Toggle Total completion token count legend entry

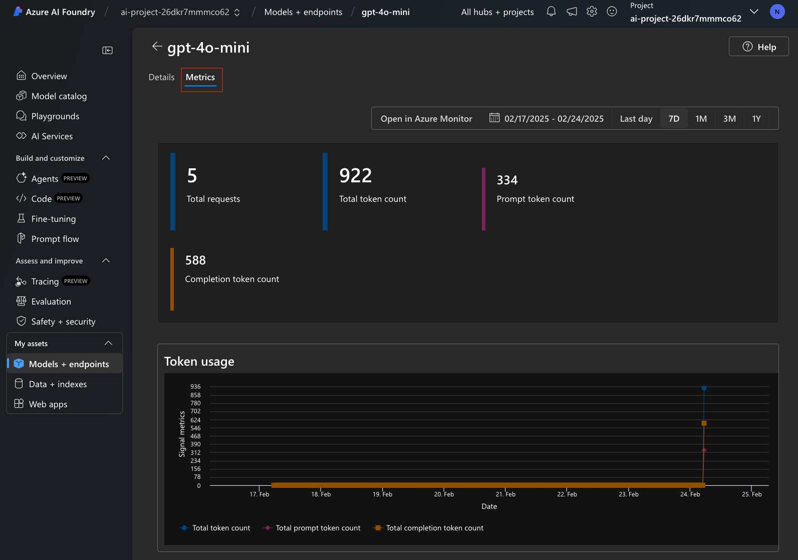[428, 528]
